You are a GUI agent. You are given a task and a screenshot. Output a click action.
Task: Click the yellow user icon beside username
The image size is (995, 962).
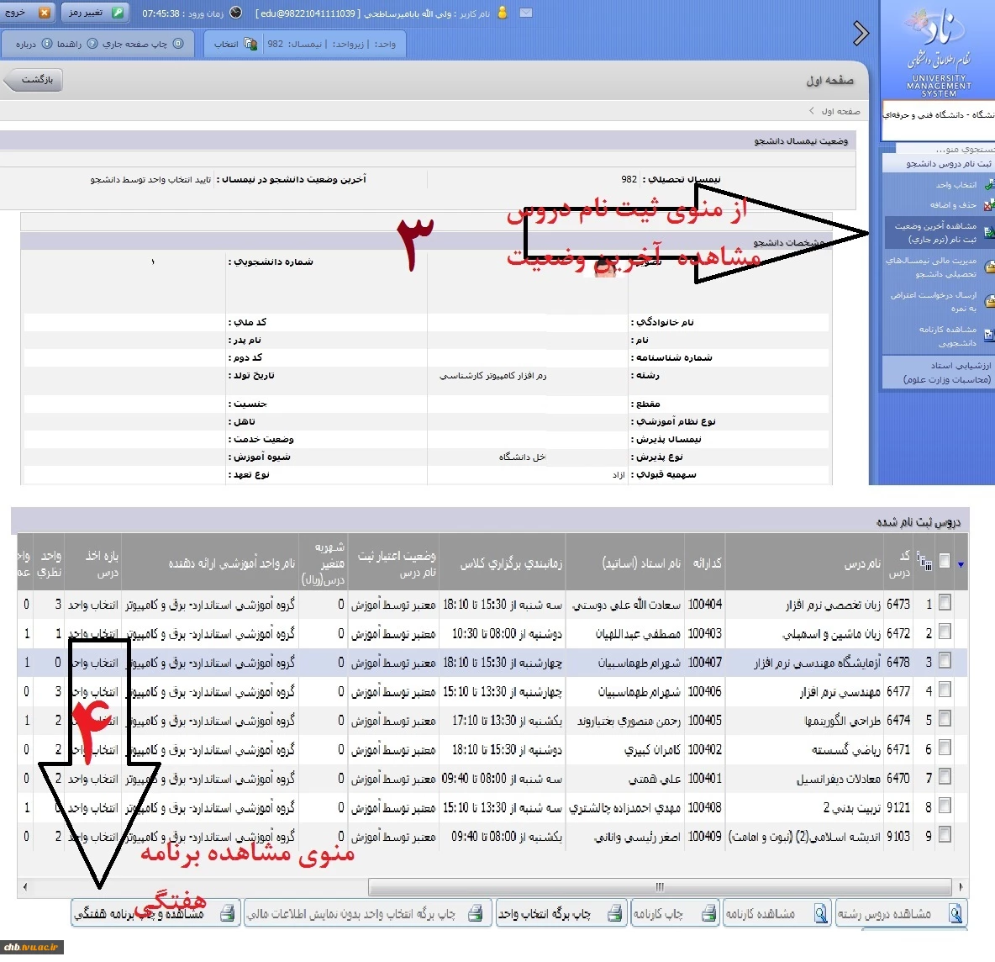(x=503, y=13)
